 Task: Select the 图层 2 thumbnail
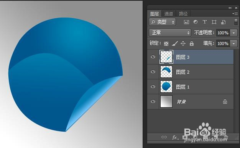coord(166,72)
